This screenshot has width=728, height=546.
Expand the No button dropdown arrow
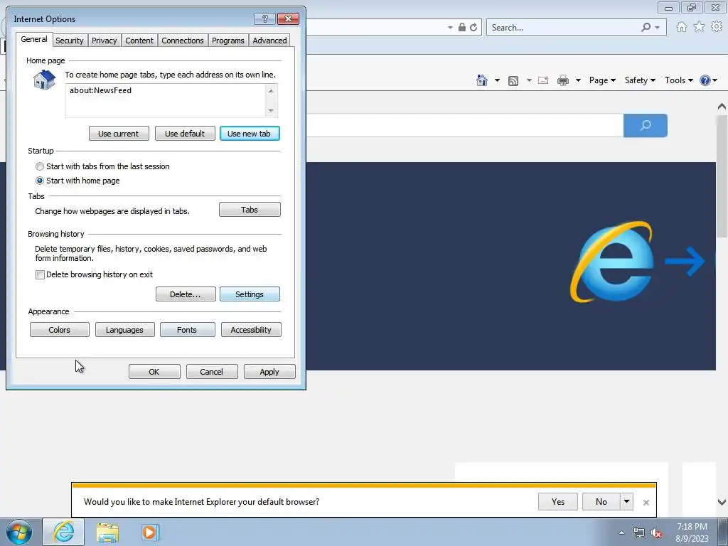coord(627,501)
